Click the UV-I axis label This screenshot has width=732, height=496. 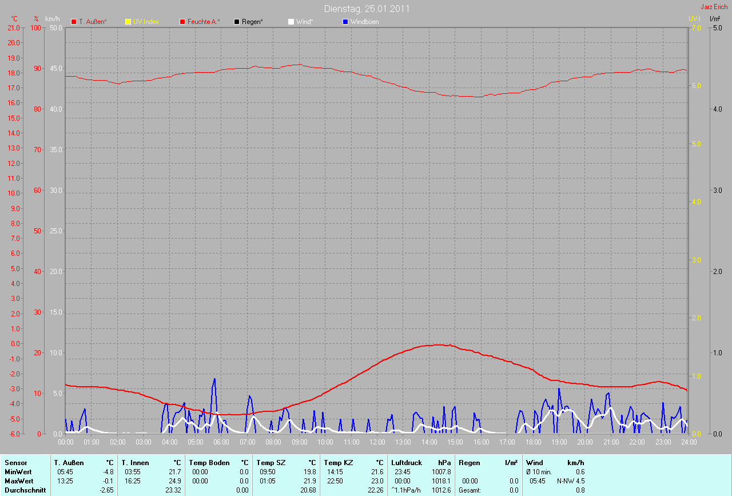pyautogui.click(x=694, y=19)
